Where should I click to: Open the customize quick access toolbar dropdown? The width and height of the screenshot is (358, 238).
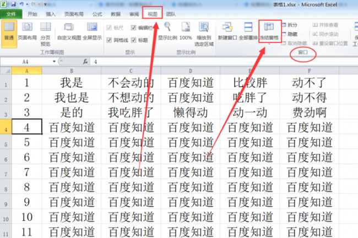[45, 4]
